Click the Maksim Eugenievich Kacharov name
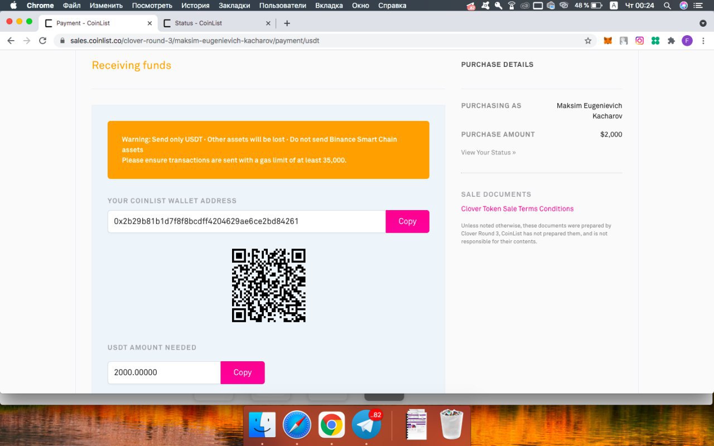The height and width of the screenshot is (446, 714). point(590,111)
